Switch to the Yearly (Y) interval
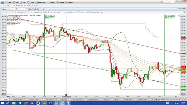This screenshot has width=187, height=105. (x=37, y=6)
